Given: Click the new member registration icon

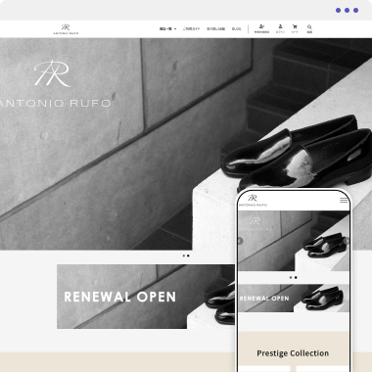Looking at the screenshot, I should 261,26.
